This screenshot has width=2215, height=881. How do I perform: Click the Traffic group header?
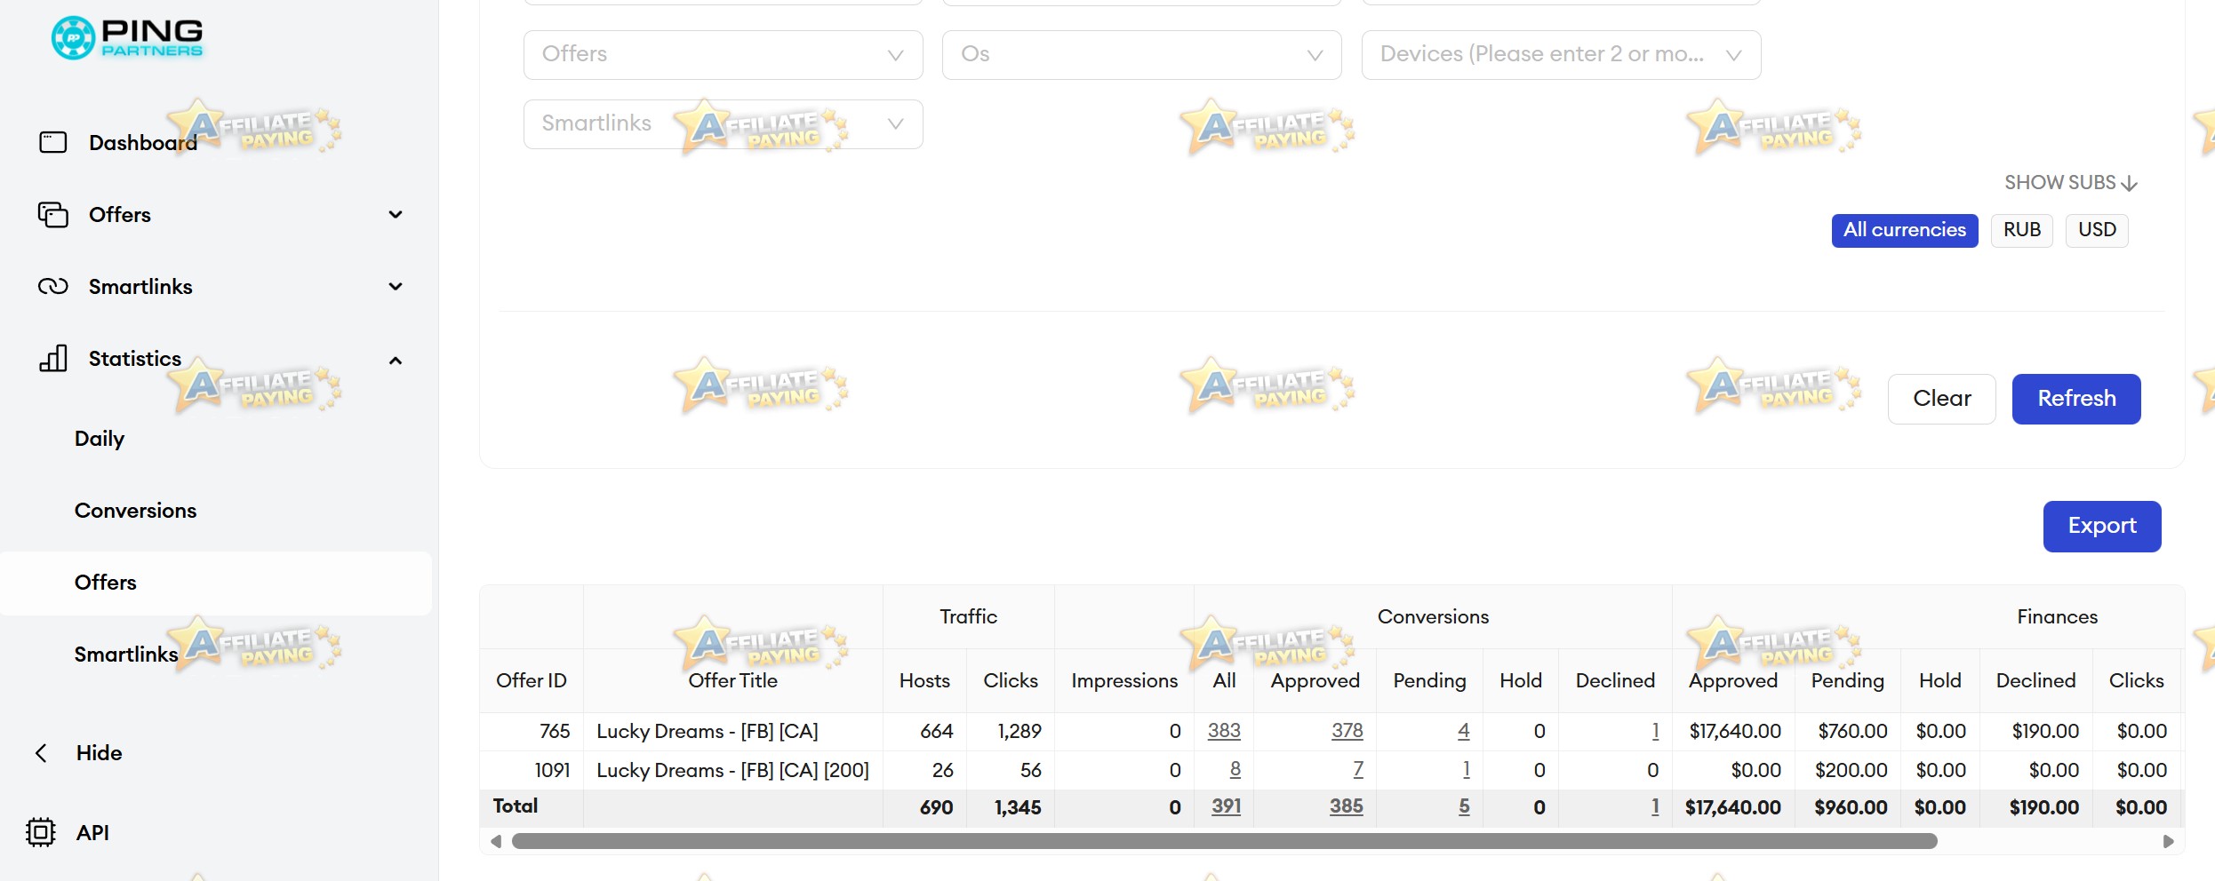tap(969, 617)
